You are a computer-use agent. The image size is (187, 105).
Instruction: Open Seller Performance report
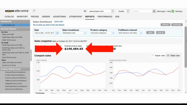pyautogui.click(x=9, y=40)
